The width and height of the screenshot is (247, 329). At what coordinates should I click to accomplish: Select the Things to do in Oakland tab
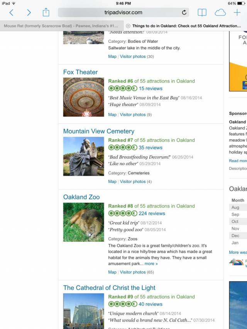coord(185,26)
